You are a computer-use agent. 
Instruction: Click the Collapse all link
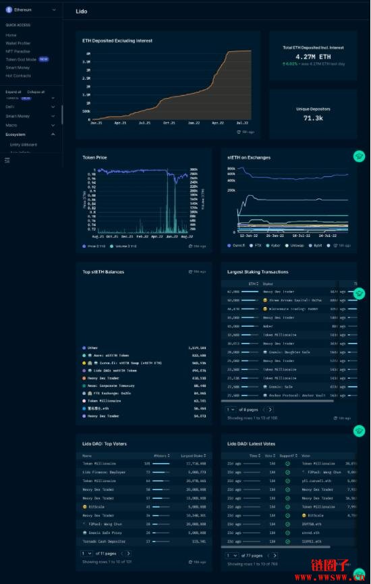[36, 92]
